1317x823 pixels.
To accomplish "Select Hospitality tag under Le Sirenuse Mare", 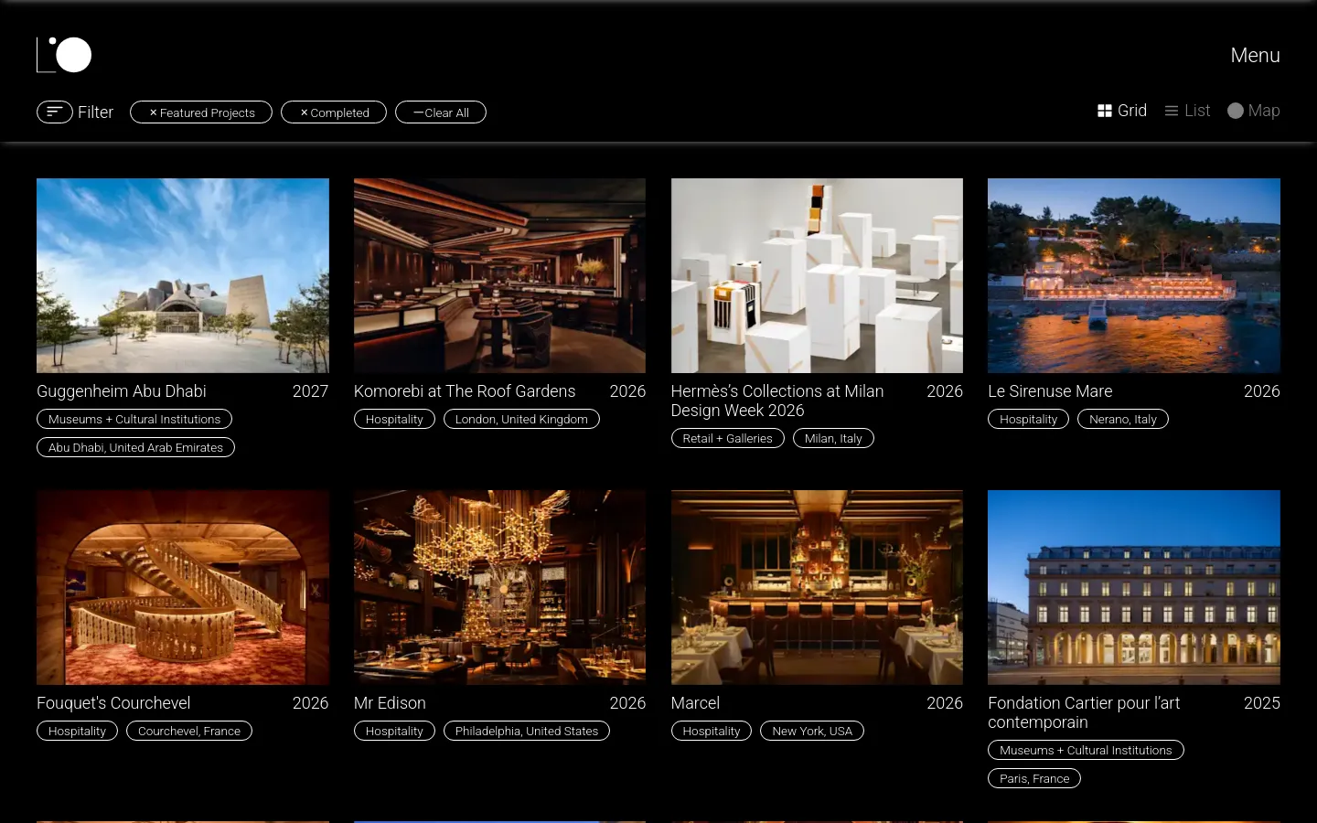I will 1028,419.
